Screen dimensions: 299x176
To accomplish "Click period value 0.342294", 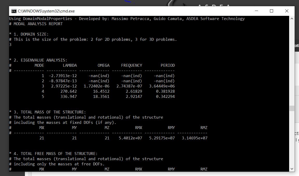I will [165, 96].
